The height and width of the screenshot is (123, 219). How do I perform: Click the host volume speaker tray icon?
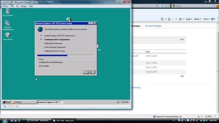207,120
